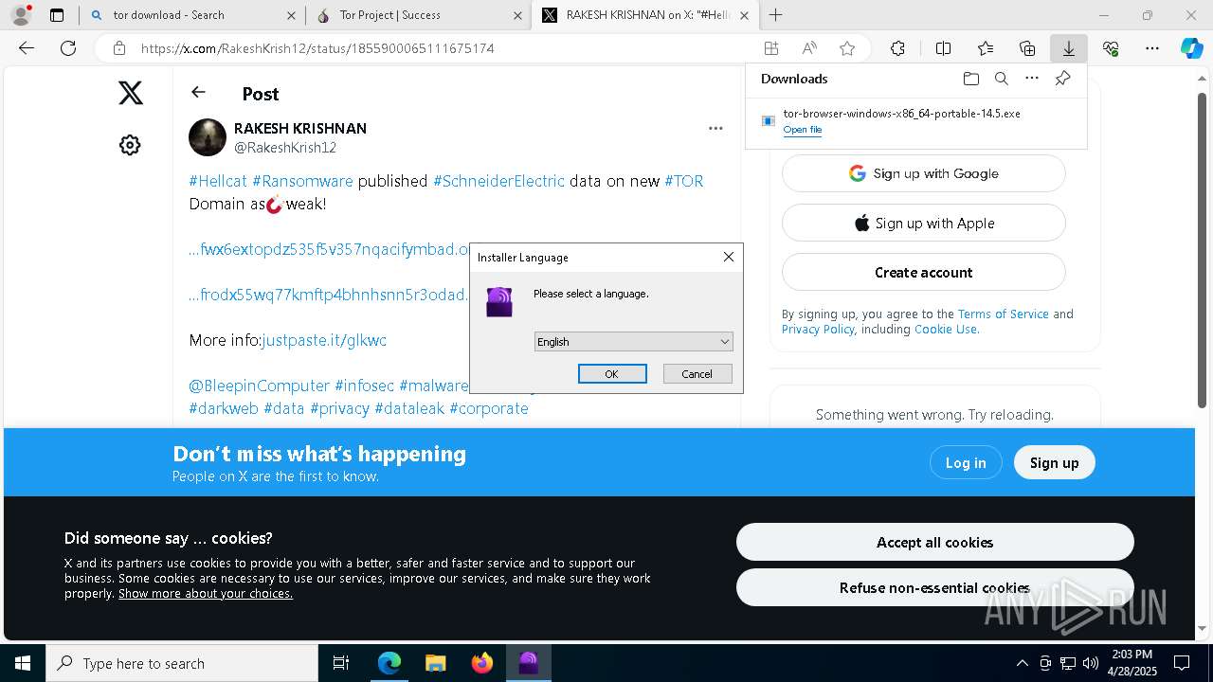Pin the Downloads panel
This screenshot has width=1213, height=682.
[x=1062, y=79]
